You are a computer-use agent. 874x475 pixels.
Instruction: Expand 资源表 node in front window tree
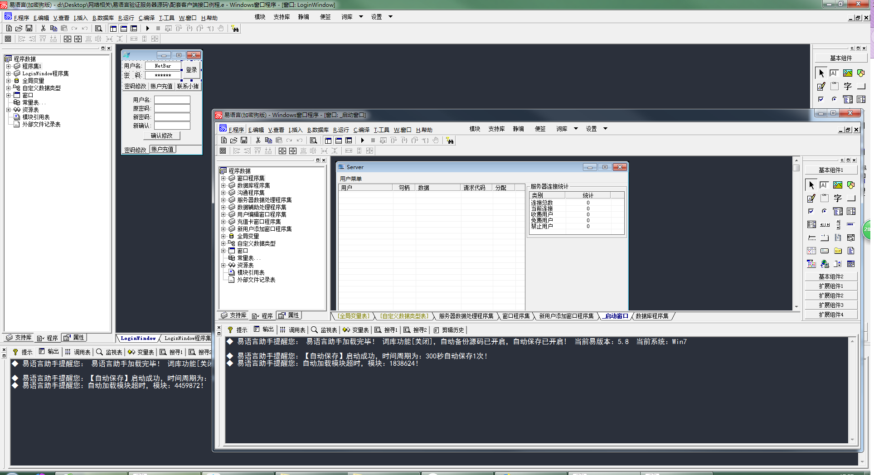click(x=223, y=265)
